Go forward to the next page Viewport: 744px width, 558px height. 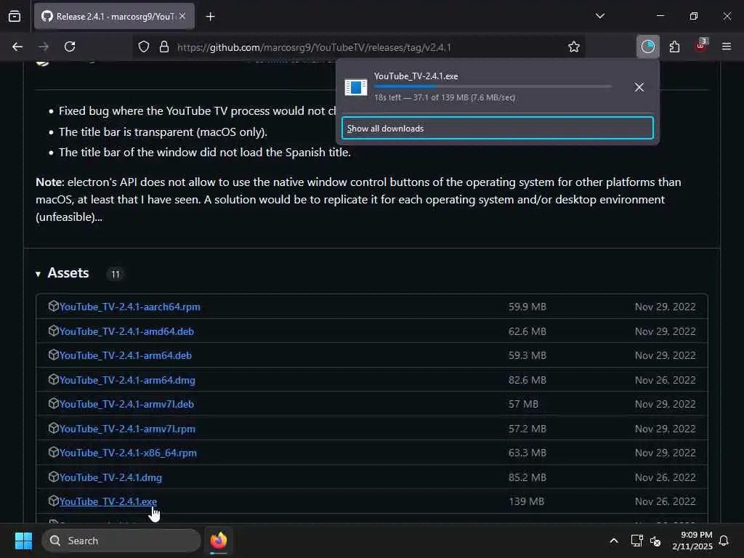point(44,47)
